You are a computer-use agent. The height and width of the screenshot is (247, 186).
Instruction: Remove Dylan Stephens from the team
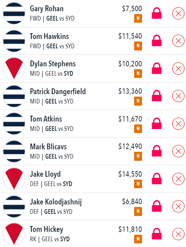pyautogui.click(x=178, y=69)
